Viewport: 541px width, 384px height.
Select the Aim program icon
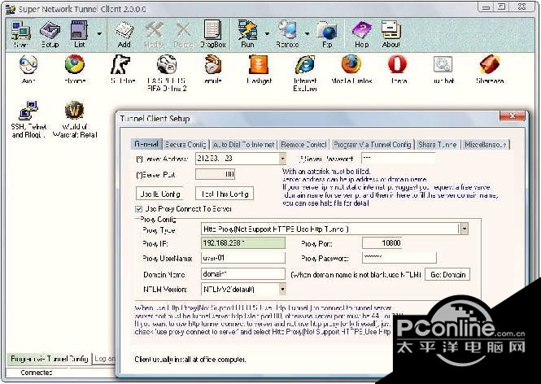pyautogui.click(x=28, y=69)
